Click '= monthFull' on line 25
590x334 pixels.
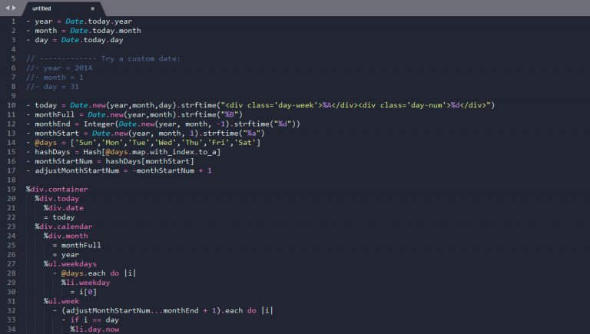coord(77,245)
